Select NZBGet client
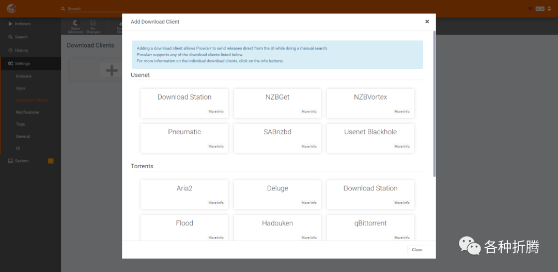Screen dimensions: 558x272 coord(277,103)
